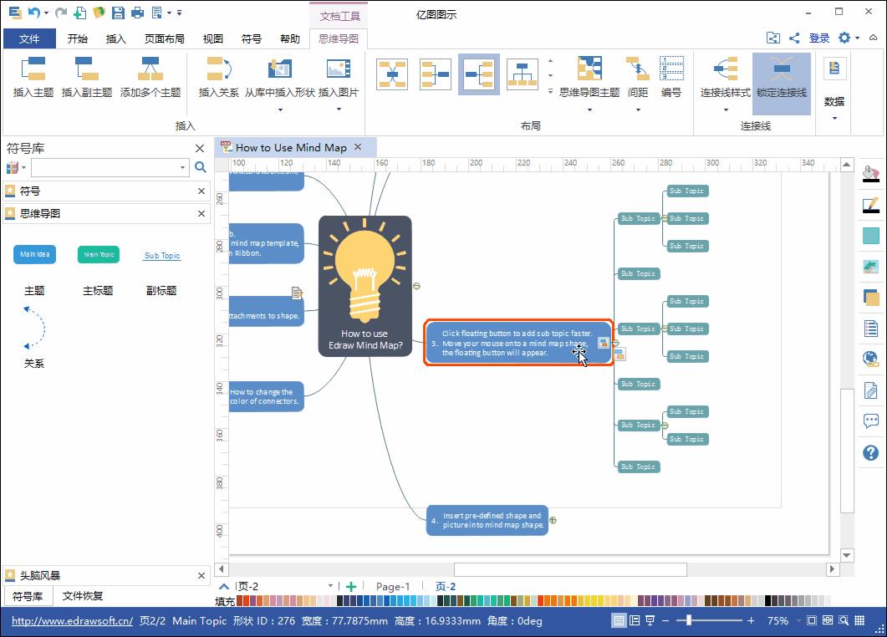The image size is (887, 637).
Task: Toggle Lock Connectors (锁定连接线)
Action: pos(782,83)
